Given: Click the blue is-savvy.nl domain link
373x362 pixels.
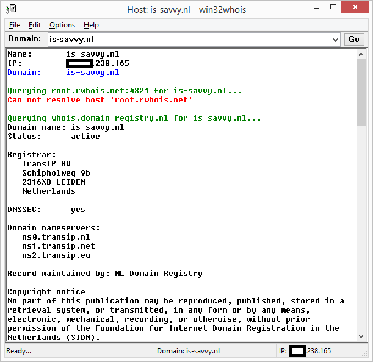Looking at the screenshot, I should [93, 72].
